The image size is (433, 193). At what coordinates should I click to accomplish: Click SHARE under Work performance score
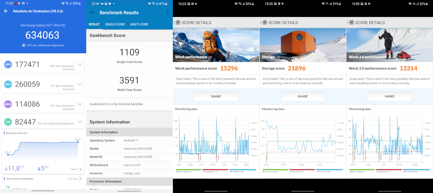(216, 96)
